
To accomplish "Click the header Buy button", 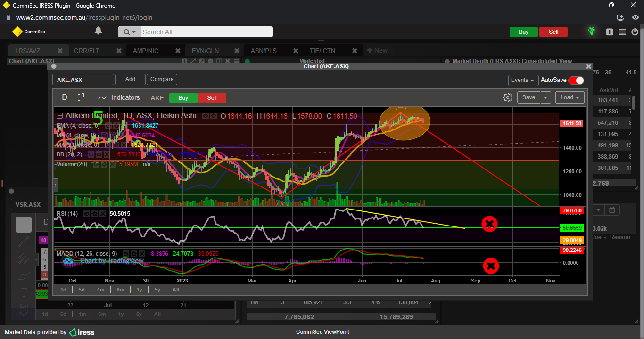I will (x=523, y=32).
